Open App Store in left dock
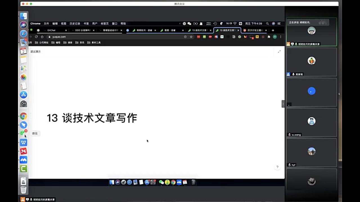Screen dimensions: 360x202 pyautogui.click(x=24, y=95)
